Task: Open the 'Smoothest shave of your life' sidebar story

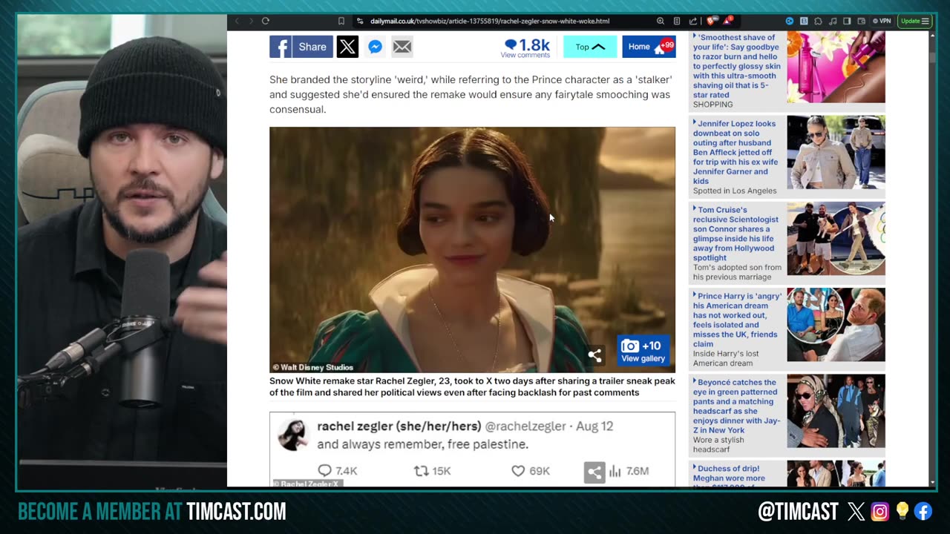Action: [x=737, y=66]
